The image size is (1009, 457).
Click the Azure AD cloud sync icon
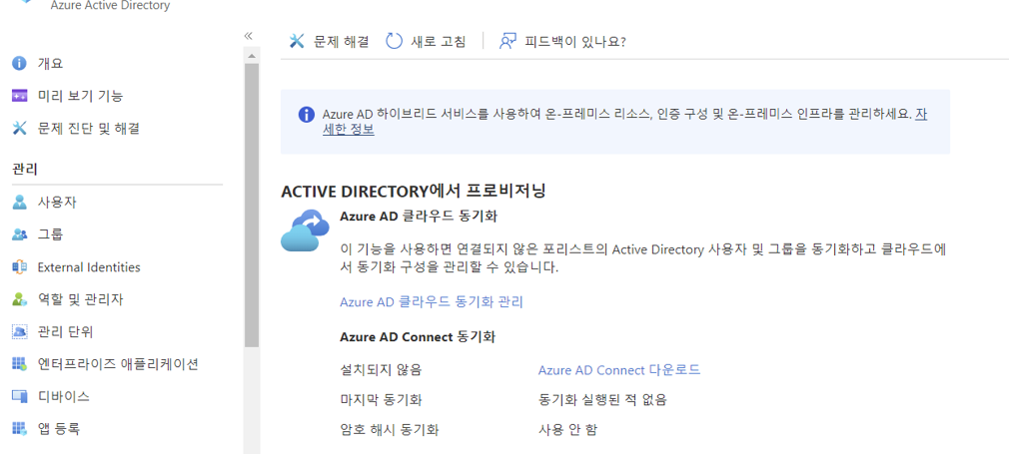click(305, 230)
